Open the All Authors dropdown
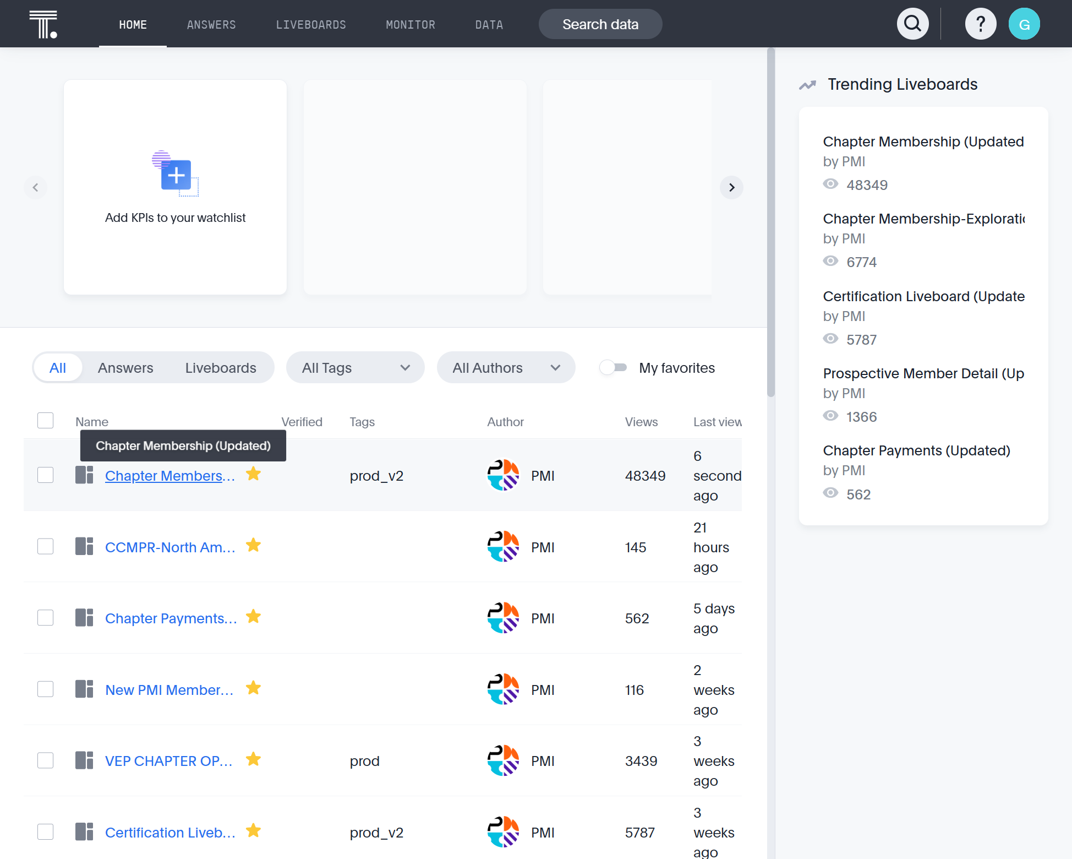Image resolution: width=1072 pixels, height=859 pixels. coord(506,367)
